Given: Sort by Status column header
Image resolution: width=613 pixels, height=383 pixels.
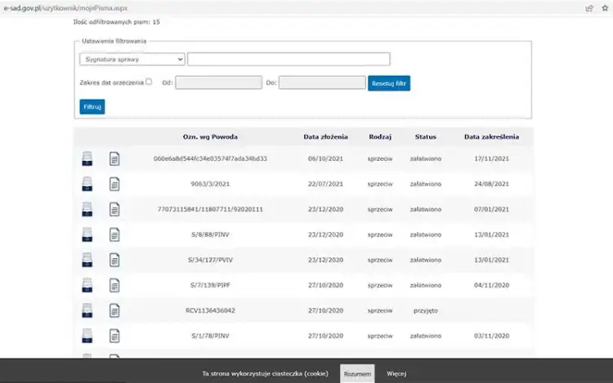Looking at the screenshot, I should (426, 136).
